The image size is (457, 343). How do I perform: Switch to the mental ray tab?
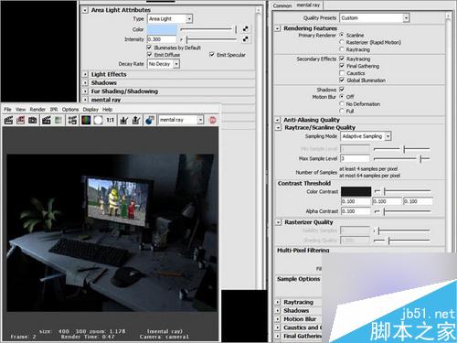click(x=308, y=5)
